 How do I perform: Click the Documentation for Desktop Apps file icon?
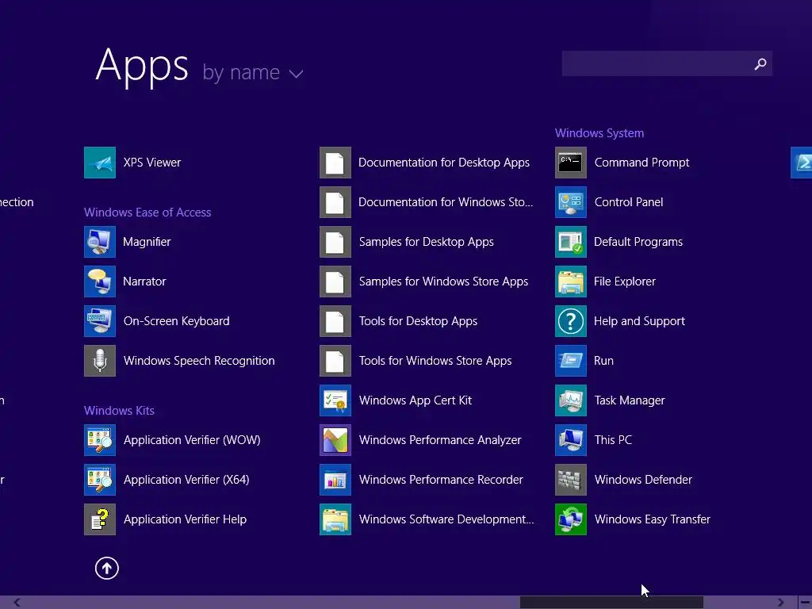[335, 163]
